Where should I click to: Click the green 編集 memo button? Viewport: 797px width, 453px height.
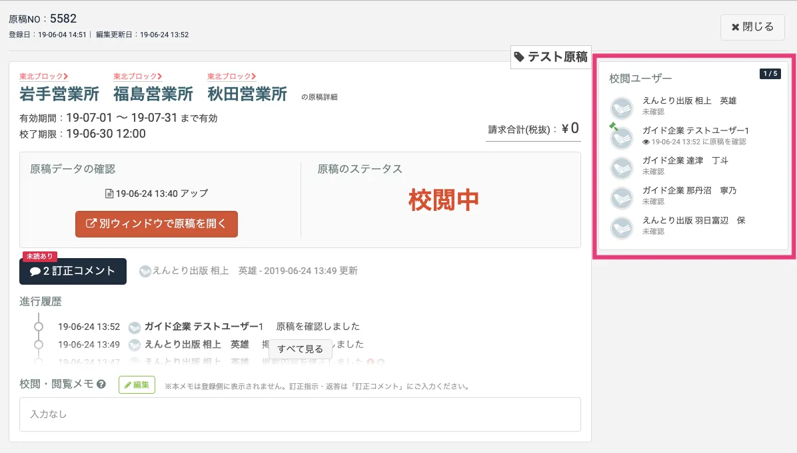click(x=137, y=385)
